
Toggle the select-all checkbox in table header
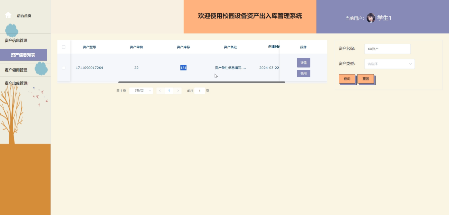click(x=64, y=47)
